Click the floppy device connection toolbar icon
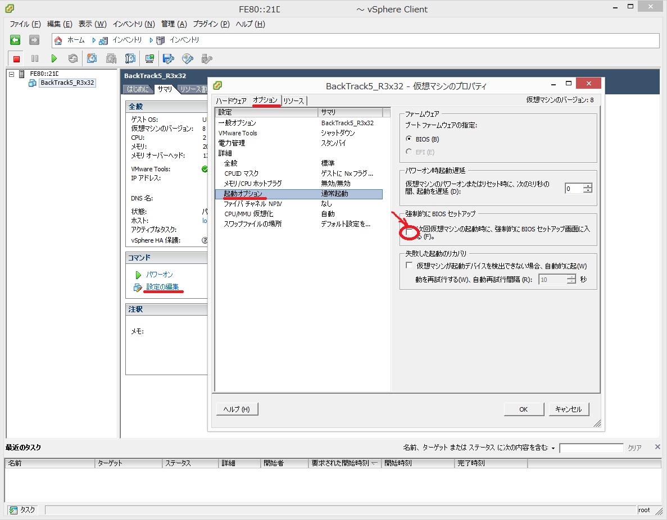 coord(169,58)
